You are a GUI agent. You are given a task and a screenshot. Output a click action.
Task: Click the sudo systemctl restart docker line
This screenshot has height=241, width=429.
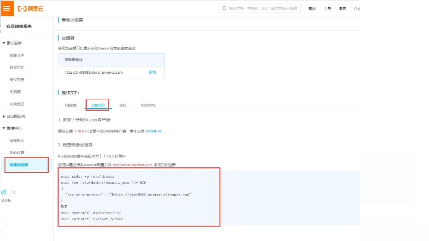[x=92, y=219]
